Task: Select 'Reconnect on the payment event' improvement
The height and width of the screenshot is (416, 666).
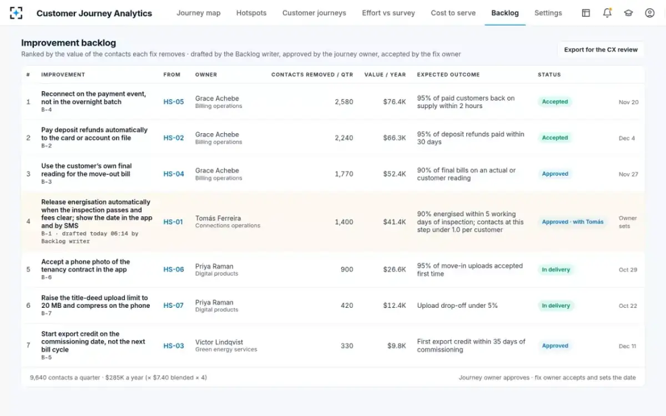Action: coord(94,98)
